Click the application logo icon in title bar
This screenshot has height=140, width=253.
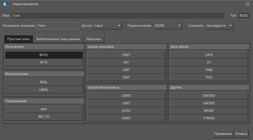click(5, 4)
